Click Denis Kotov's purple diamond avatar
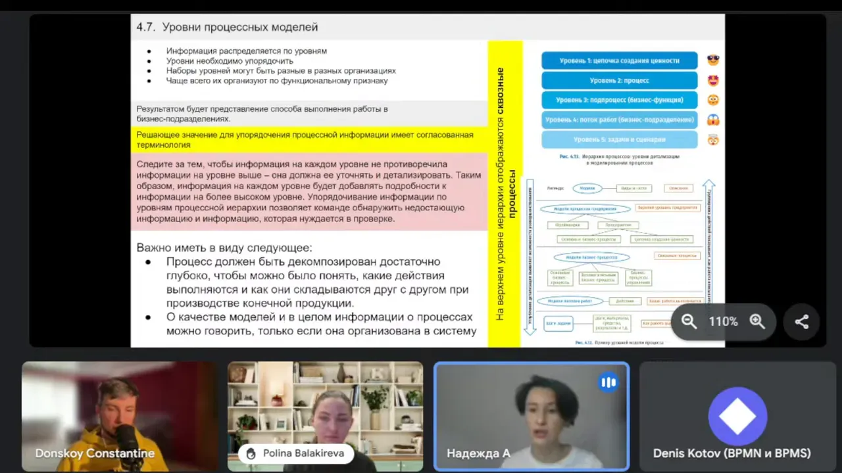The height and width of the screenshot is (473, 842). coord(737,417)
